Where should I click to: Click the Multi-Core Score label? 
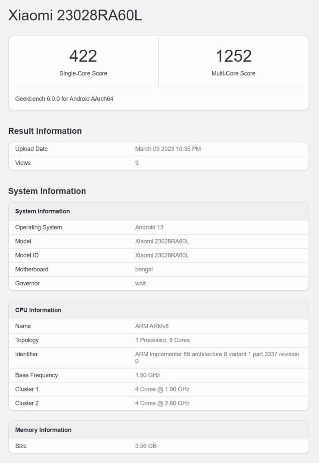point(233,73)
